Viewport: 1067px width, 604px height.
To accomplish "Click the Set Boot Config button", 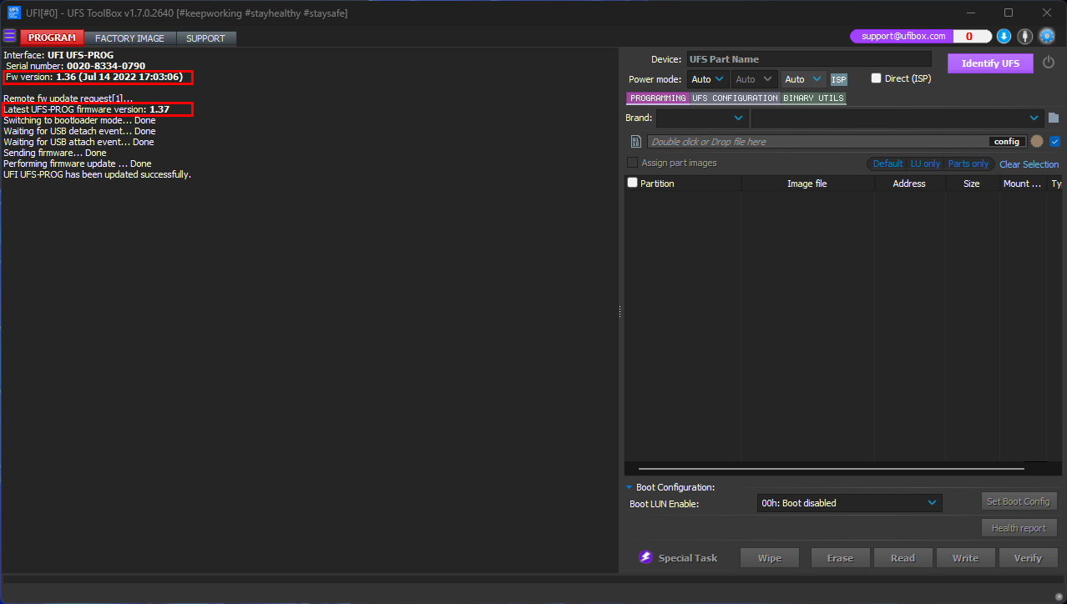I will 1018,501.
